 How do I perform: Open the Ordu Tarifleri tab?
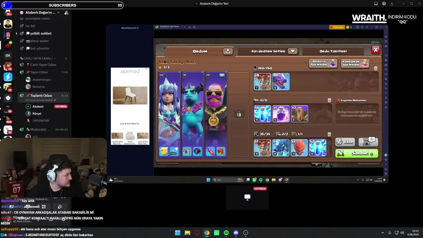333,51
